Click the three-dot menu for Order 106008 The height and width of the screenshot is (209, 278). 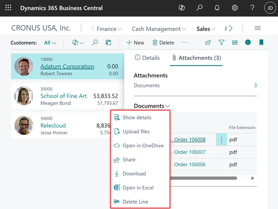coord(222,140)
